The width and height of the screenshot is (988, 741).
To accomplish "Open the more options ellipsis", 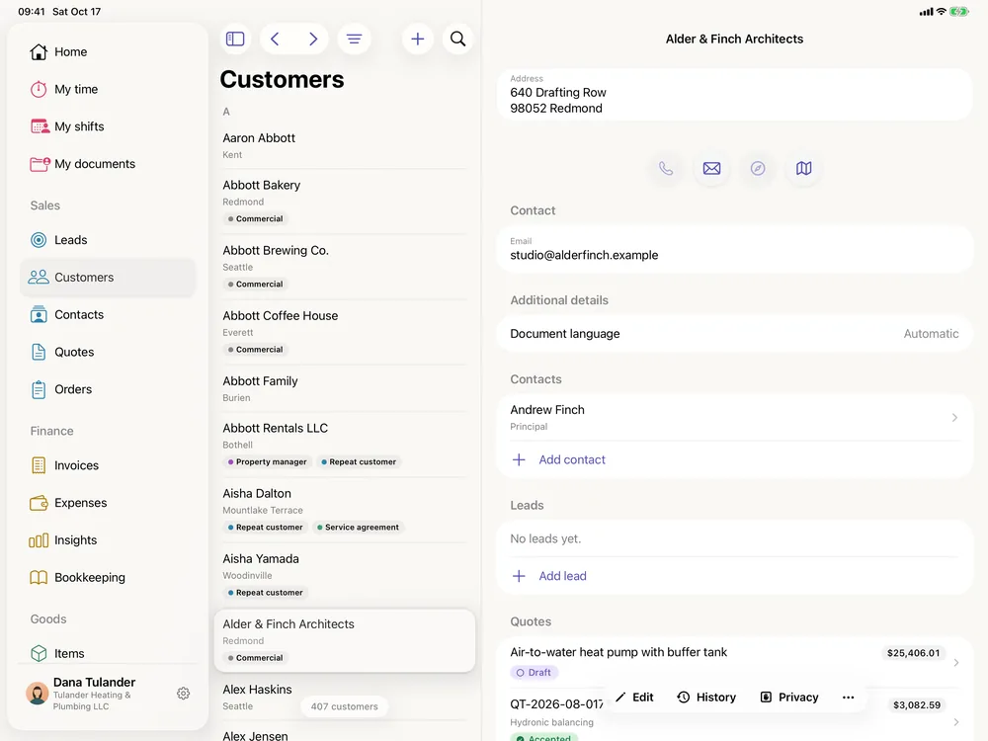I will pos(848,697).
